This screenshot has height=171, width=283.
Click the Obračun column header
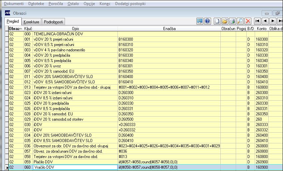pyautogui.click(x=228, y=29)
